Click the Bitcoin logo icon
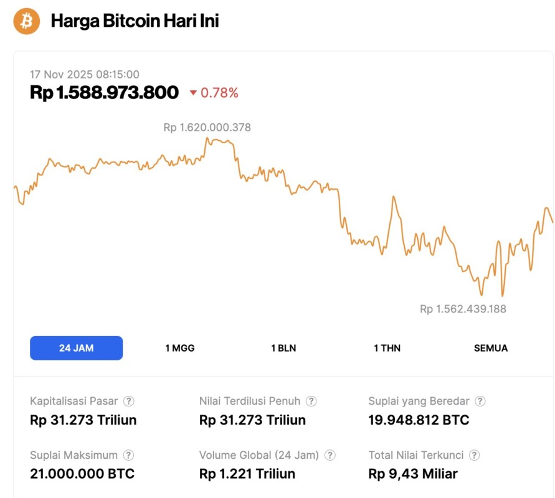The width and height of the screenshot is (555, 498). pyautogui.click(x=26, y=21)
